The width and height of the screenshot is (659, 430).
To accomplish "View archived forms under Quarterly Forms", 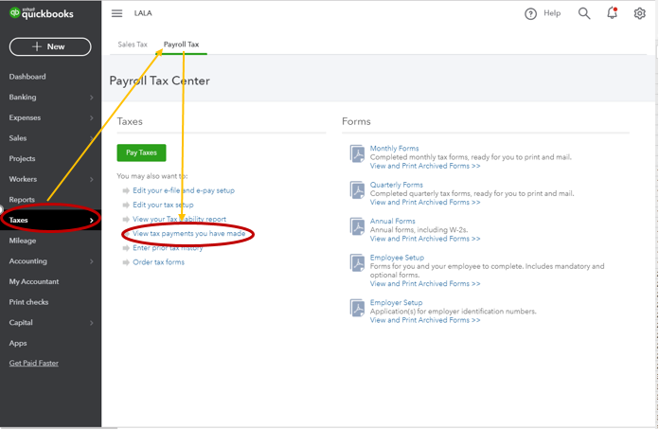I will click(x=425, y=202).
